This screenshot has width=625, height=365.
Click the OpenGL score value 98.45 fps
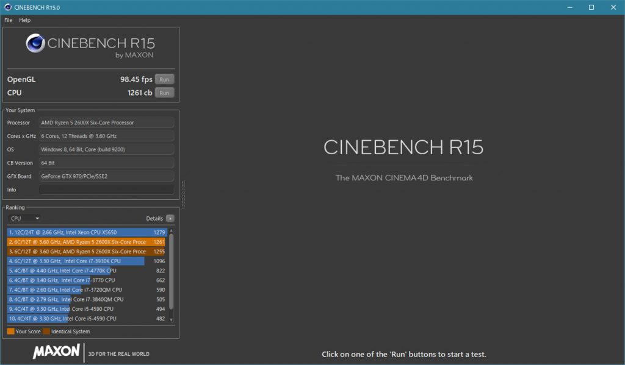[x=136, y=79]
